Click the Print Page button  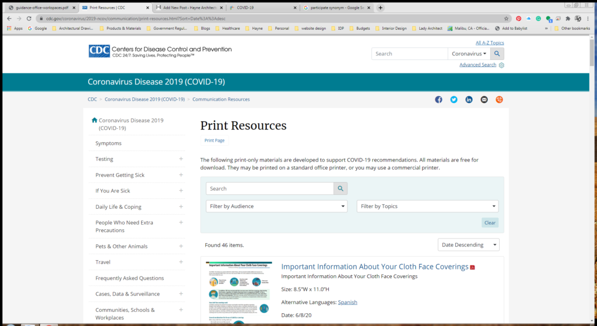[x=215, y=140]
